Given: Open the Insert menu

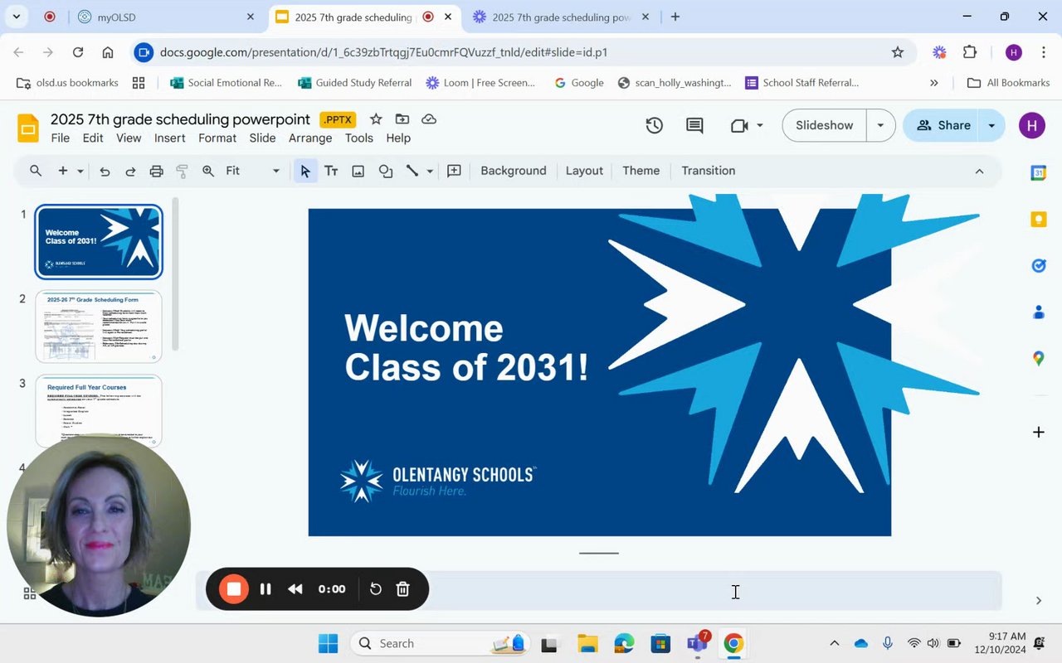Looking at the screenshot, I should click(169, 138).
